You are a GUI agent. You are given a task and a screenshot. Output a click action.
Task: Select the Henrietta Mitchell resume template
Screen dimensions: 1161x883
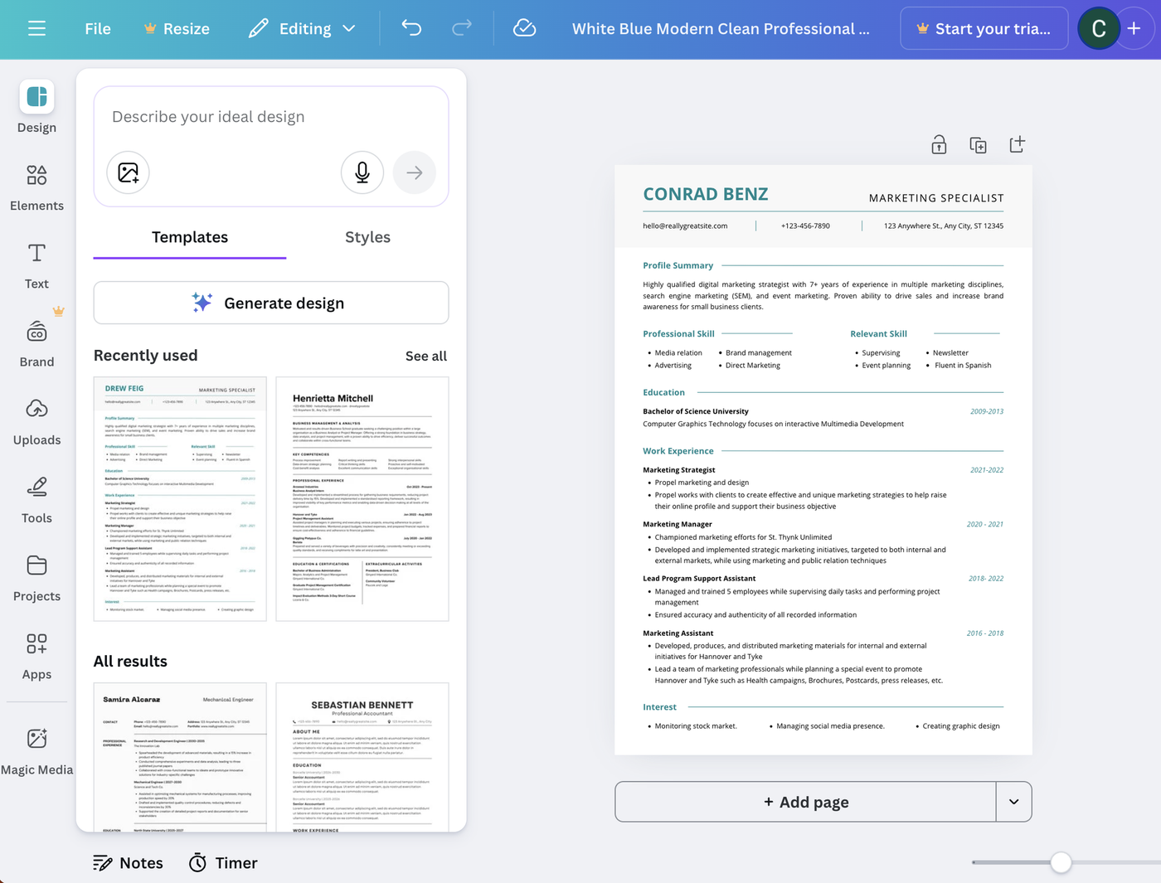362,498
